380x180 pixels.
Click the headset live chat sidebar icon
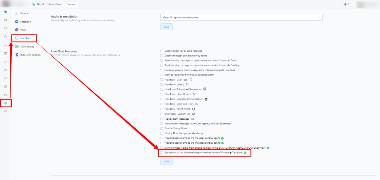tap(6, 37)
